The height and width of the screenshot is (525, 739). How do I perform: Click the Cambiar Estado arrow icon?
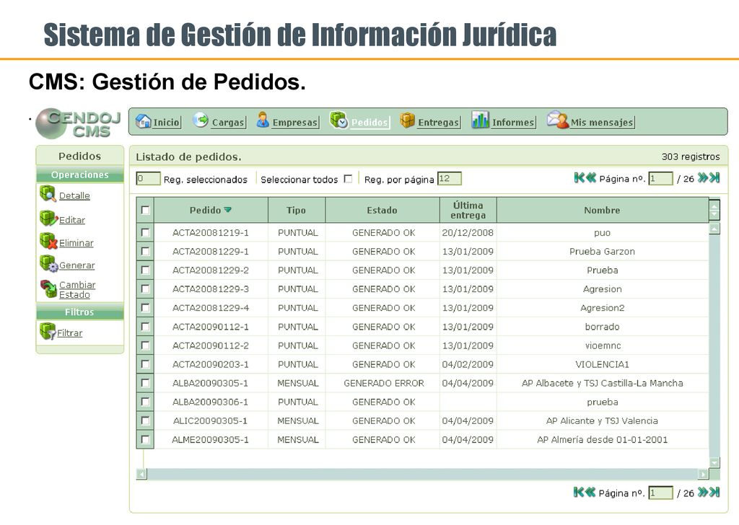[x=48, y=288]
